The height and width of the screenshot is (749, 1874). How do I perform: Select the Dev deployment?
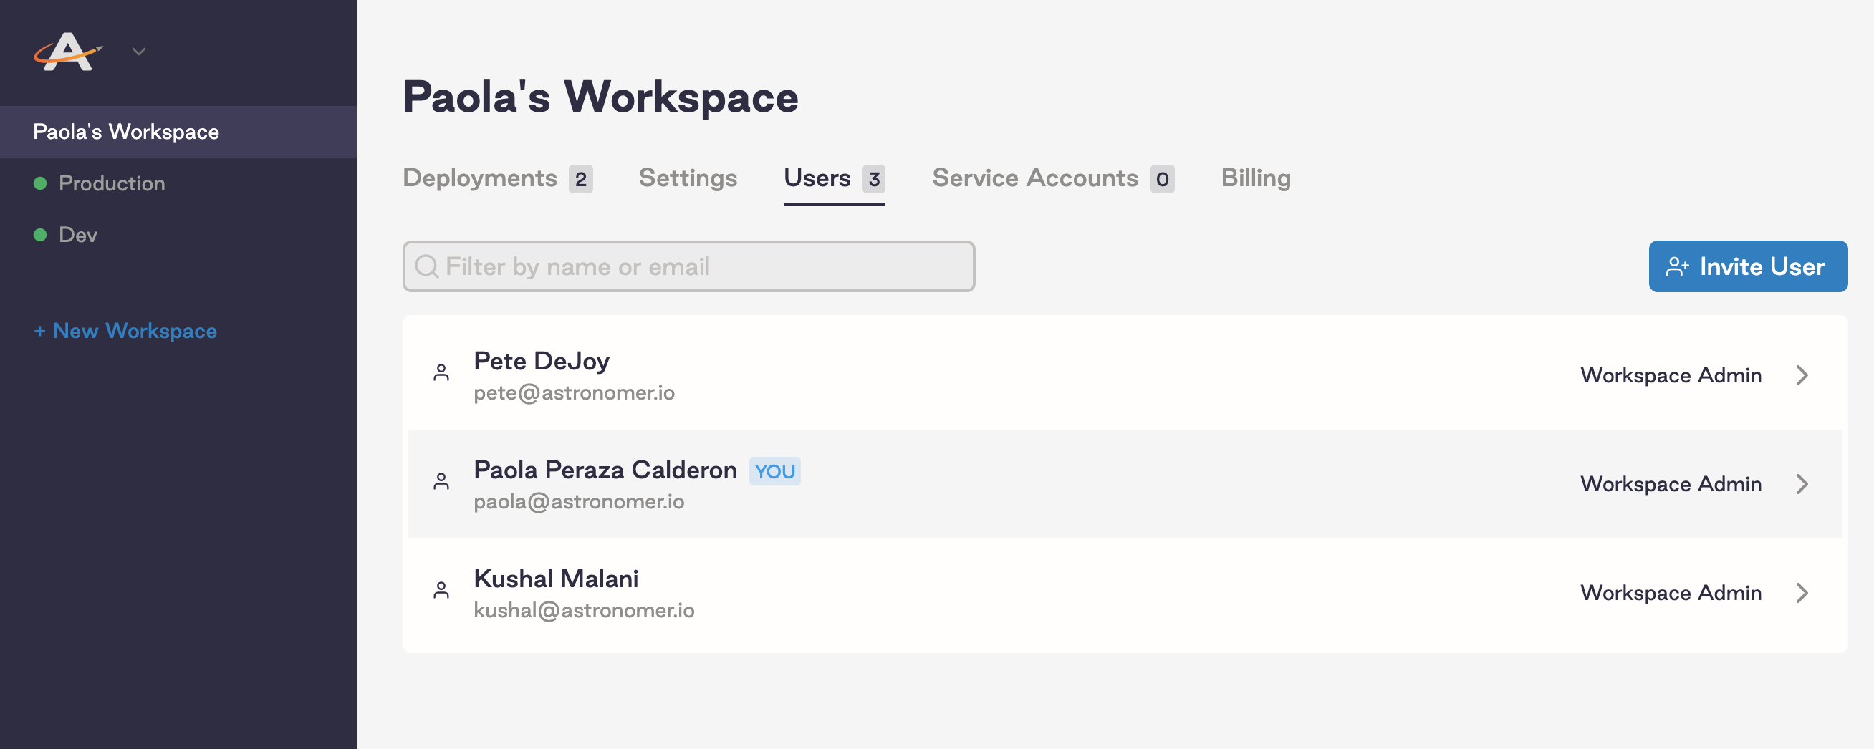(78, 234)
